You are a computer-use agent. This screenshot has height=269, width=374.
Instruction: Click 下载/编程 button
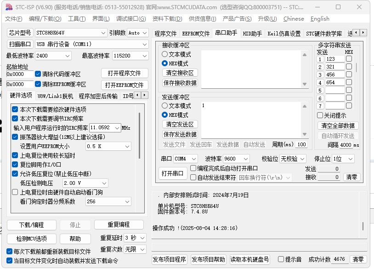(32, 225)
